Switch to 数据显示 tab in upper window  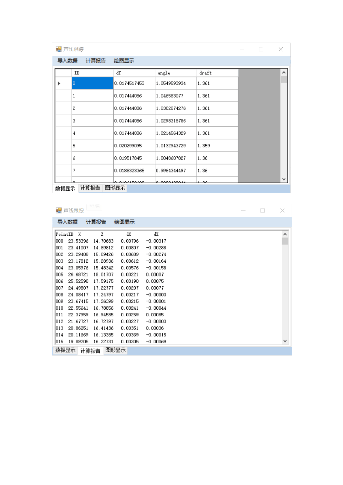pyautogui.click(x=65, y=189)
